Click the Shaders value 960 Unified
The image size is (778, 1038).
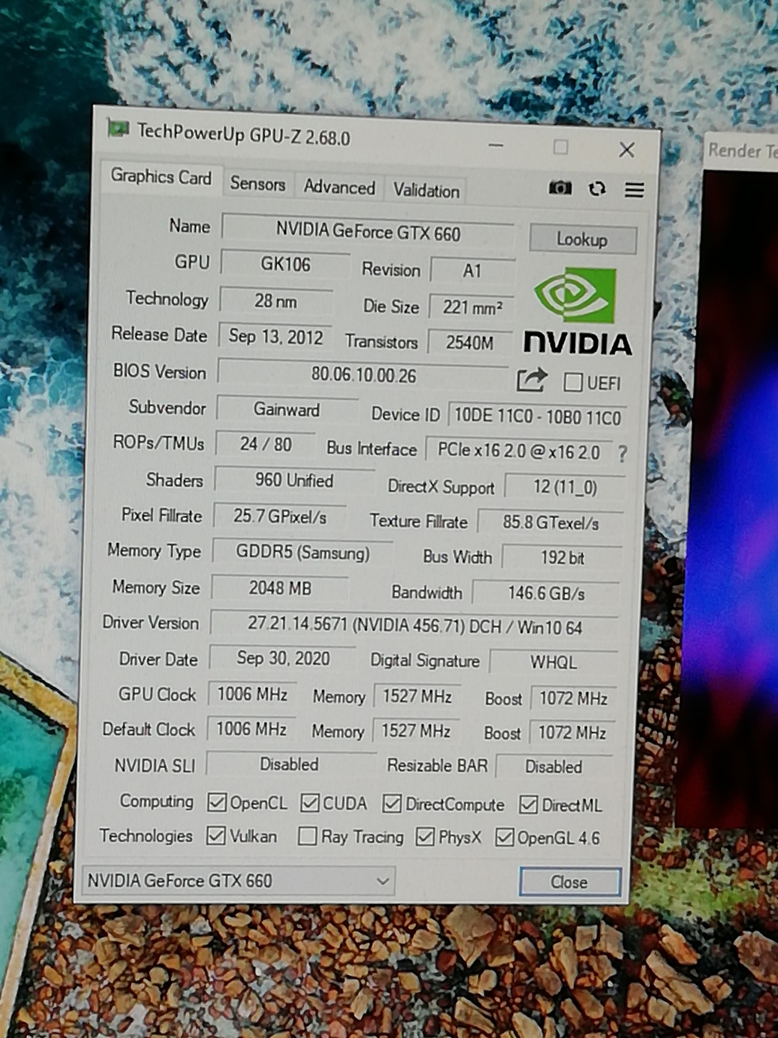click(294, 480)
